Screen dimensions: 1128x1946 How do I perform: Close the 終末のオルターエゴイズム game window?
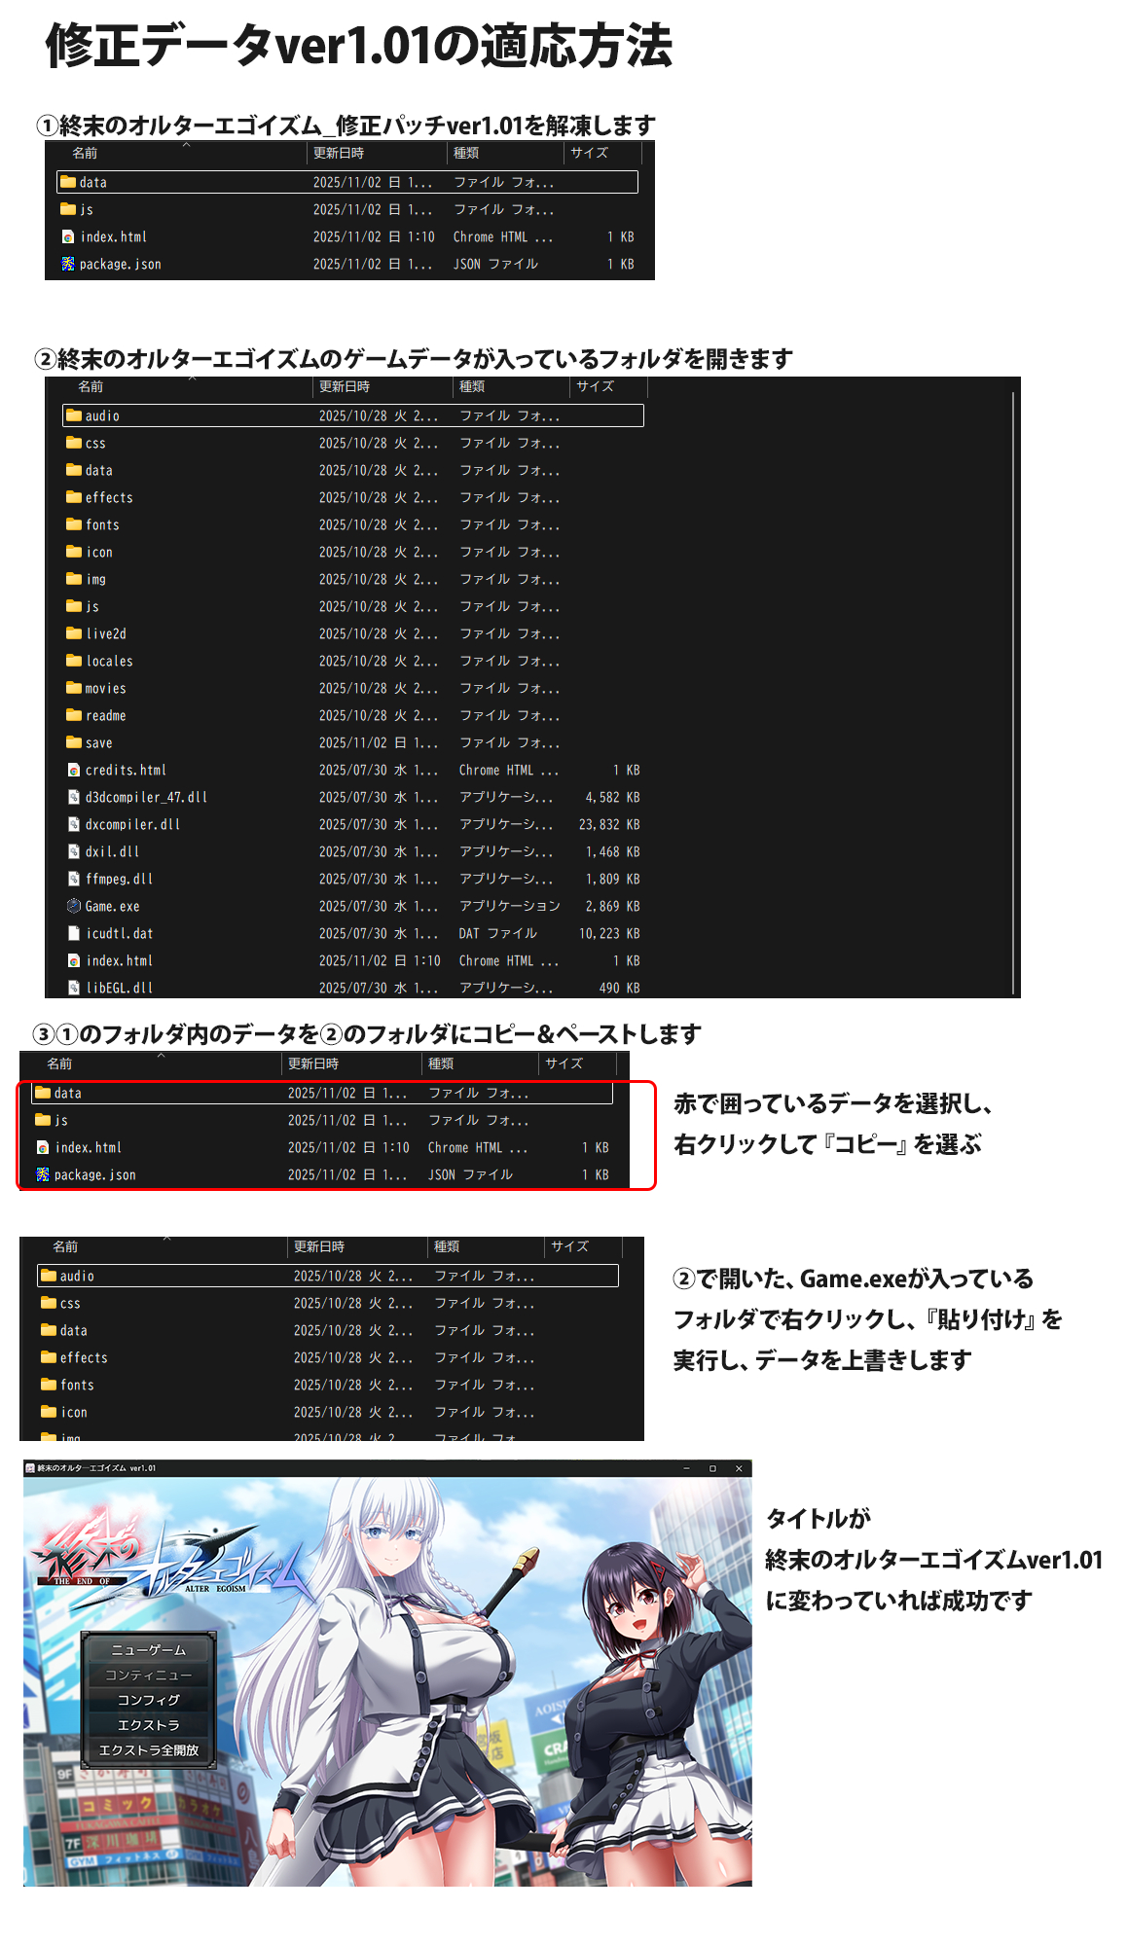coord(739,1468)
